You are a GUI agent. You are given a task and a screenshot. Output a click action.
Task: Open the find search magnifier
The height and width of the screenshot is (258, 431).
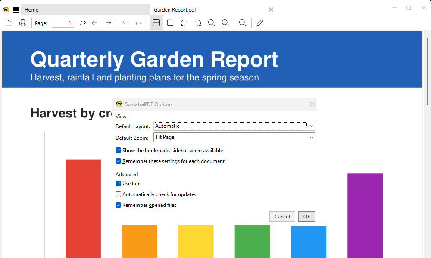click(x=242, y=23)
